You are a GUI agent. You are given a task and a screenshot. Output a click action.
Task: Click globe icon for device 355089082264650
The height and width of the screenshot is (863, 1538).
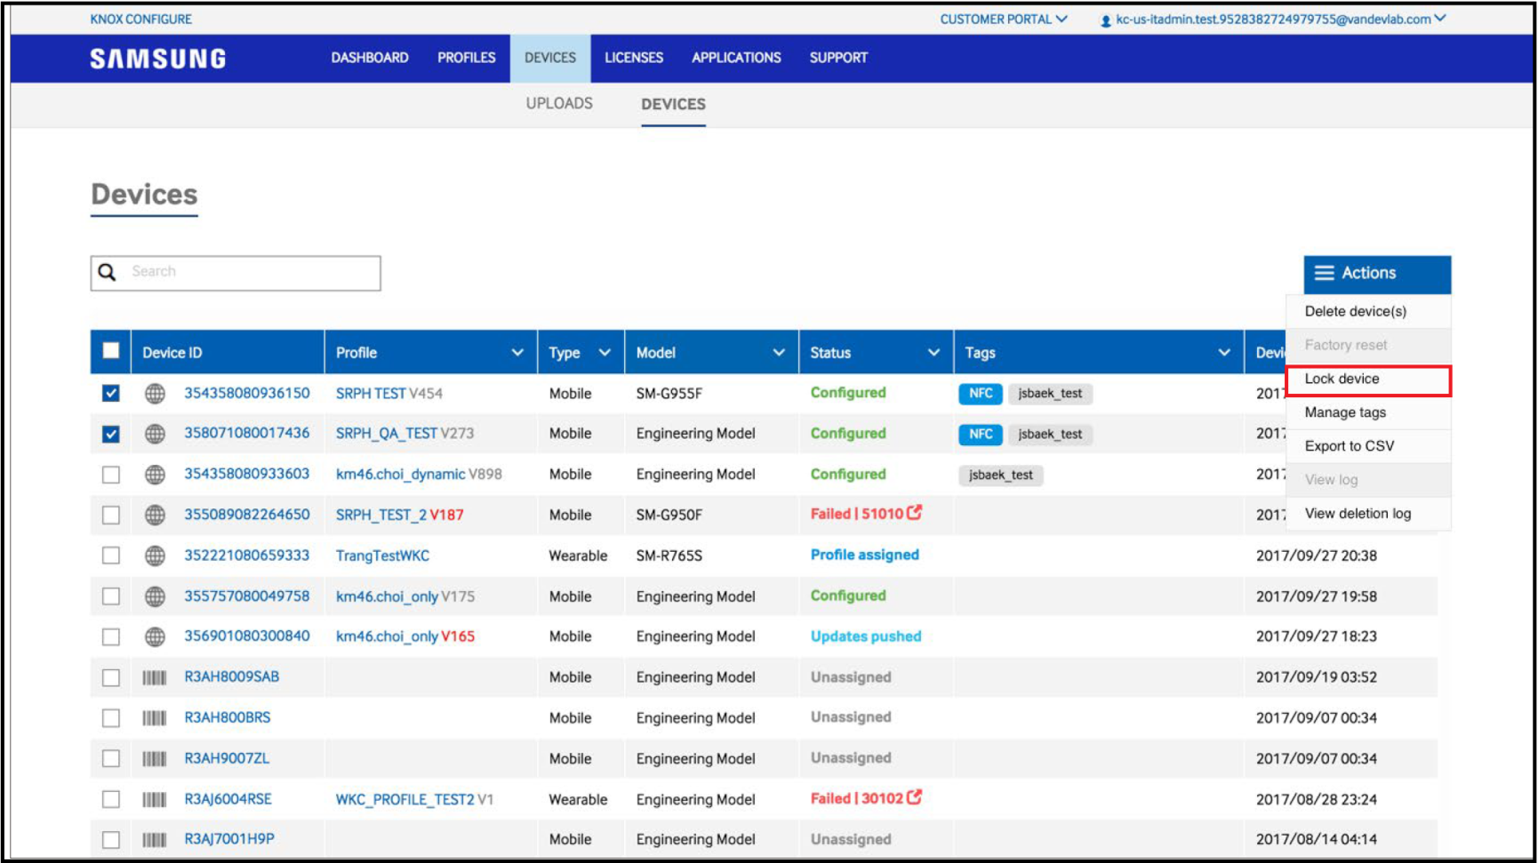pyautogui.click(x=155, y=515)
